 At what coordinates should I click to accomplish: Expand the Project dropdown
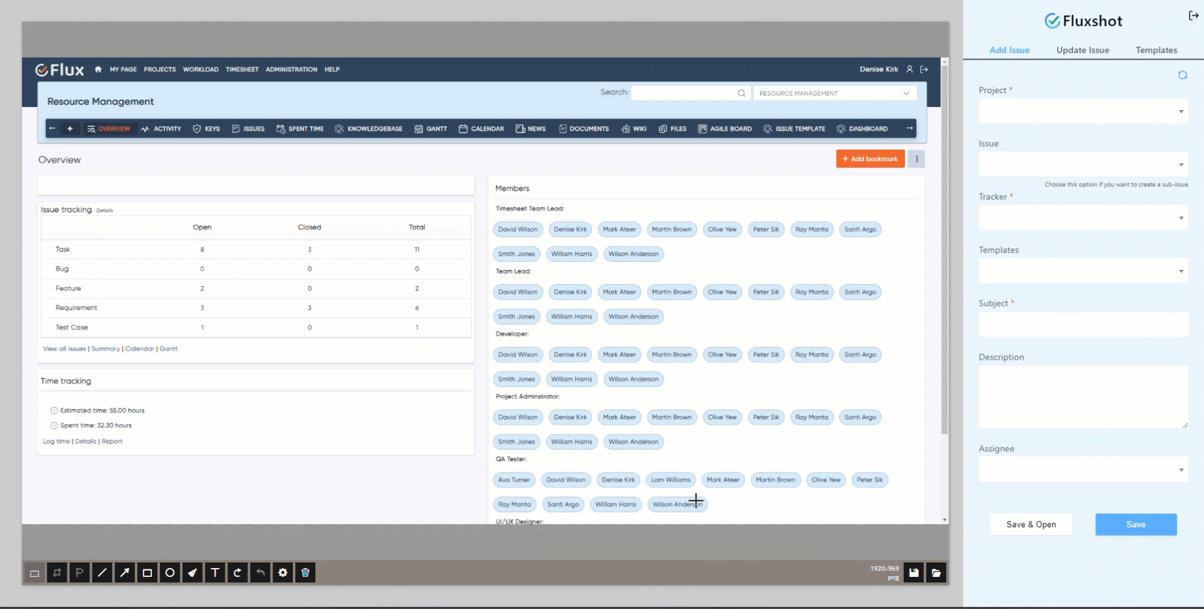pyautogui.click(x=1083, y=111)
